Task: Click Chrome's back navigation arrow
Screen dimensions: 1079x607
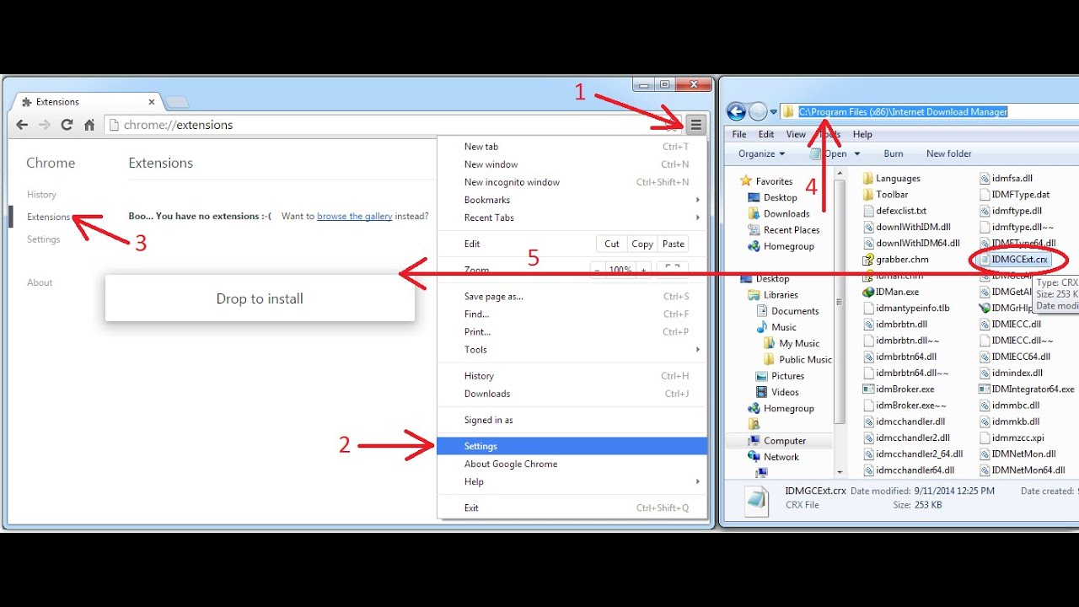Action: pyautogui.click(x=23, y=125)
